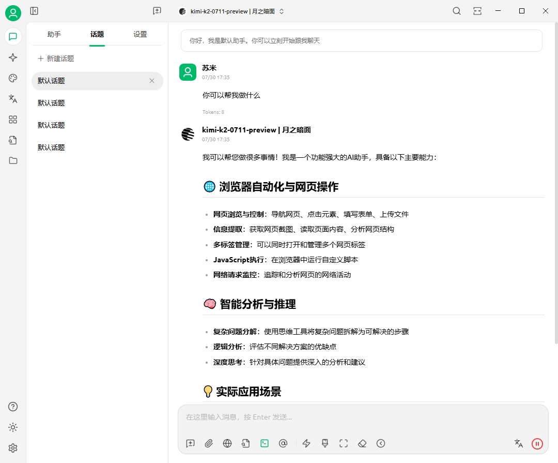Open quick phrases lightning icon
Viewport: 558px width, 463px height.
click(306, 443)
